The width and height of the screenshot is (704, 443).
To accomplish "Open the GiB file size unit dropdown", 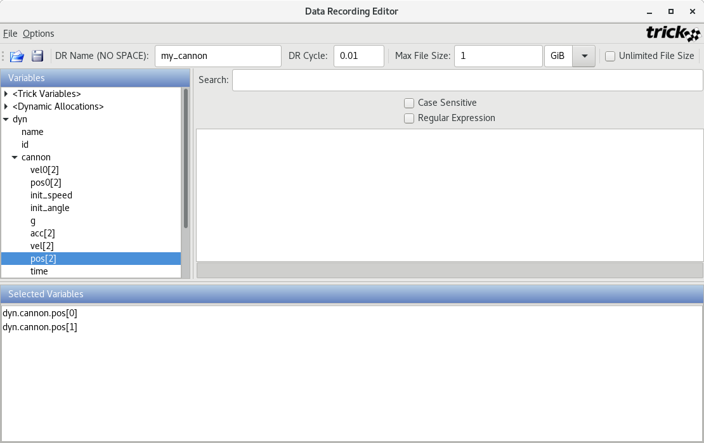I will click(x=583, y=56).
